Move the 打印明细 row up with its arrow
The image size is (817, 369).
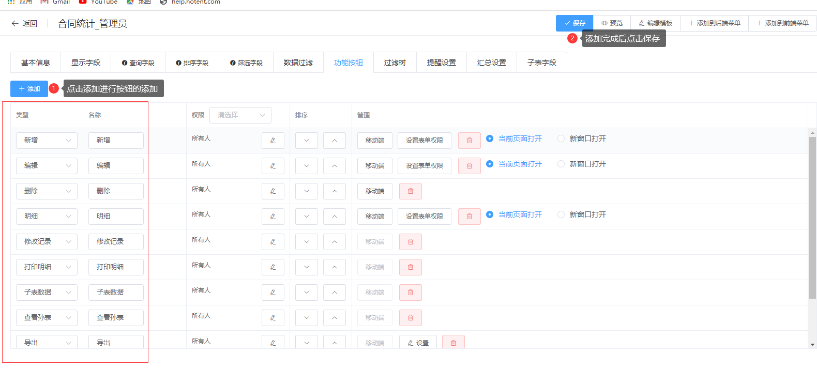tap(334, 267)
